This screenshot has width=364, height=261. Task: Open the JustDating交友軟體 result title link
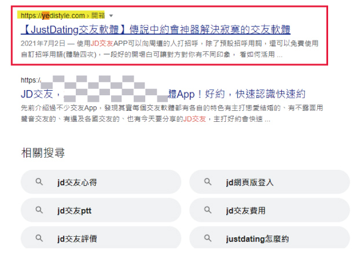click(156, 29)
